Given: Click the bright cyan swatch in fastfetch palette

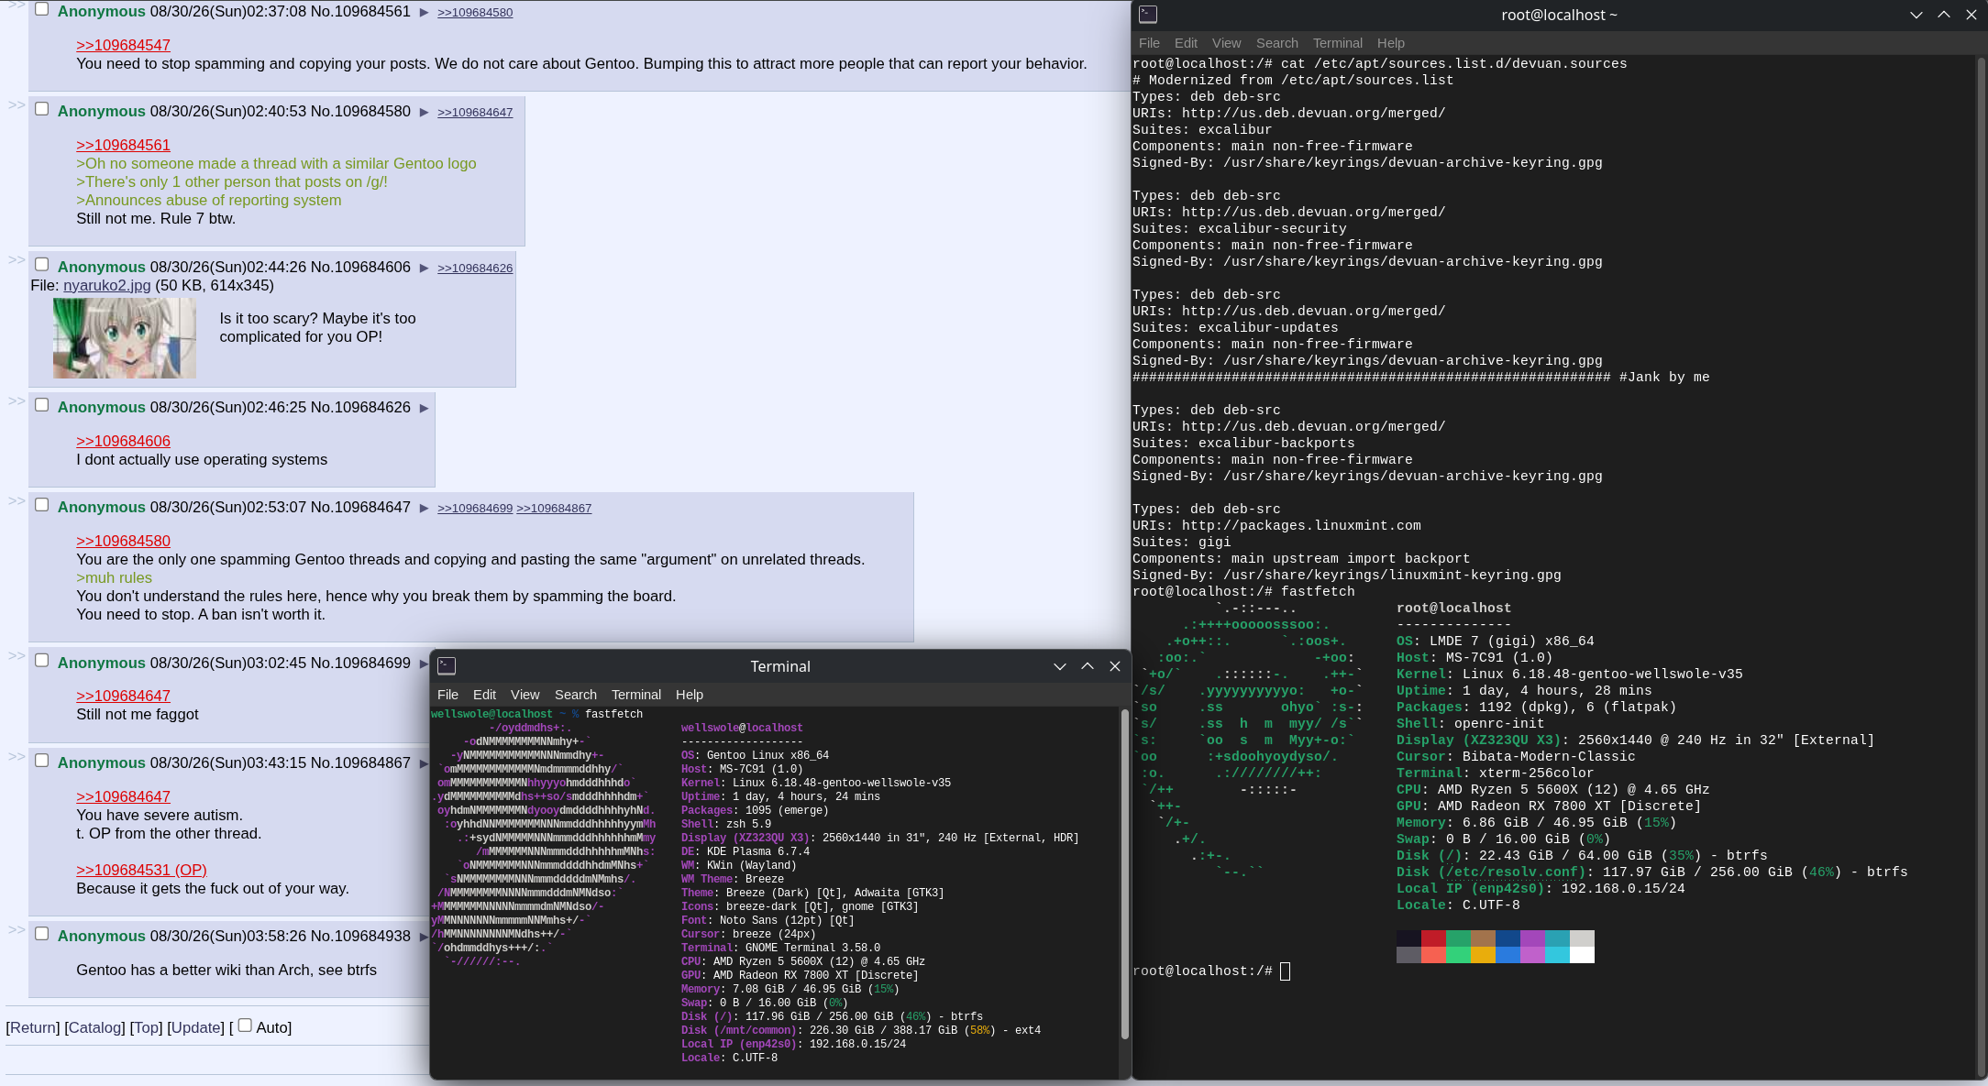Looking at the screenshot, I should (x=1557, y=955).
